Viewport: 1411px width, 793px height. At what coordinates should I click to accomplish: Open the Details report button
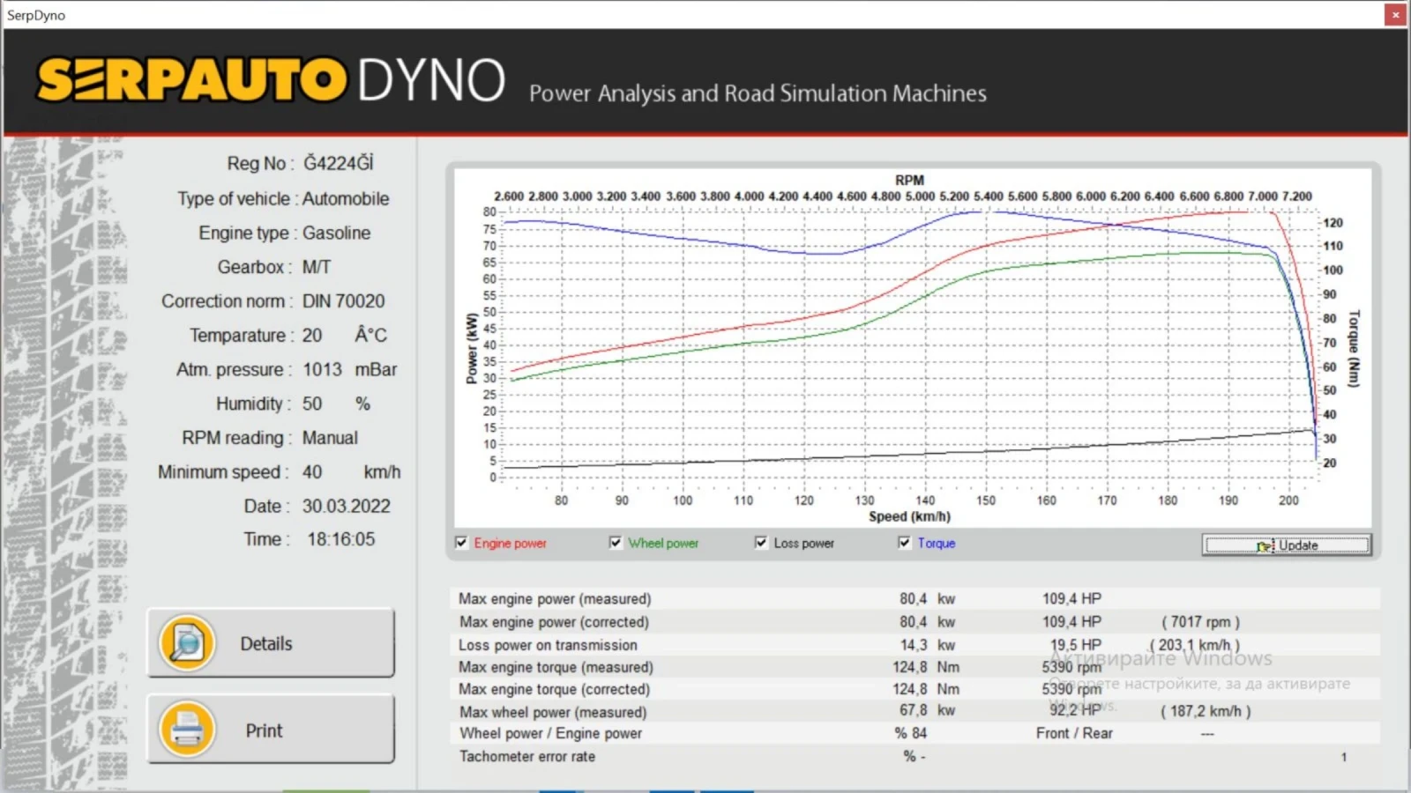coord(271,642)
